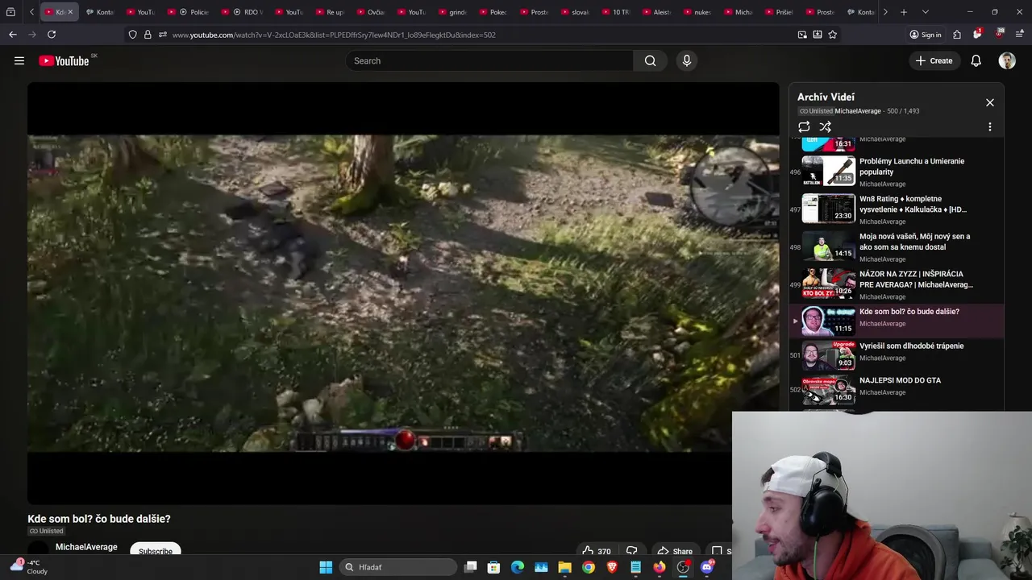Toggle shuffle playlist
1032x580 pixels.
pos(825,126)
